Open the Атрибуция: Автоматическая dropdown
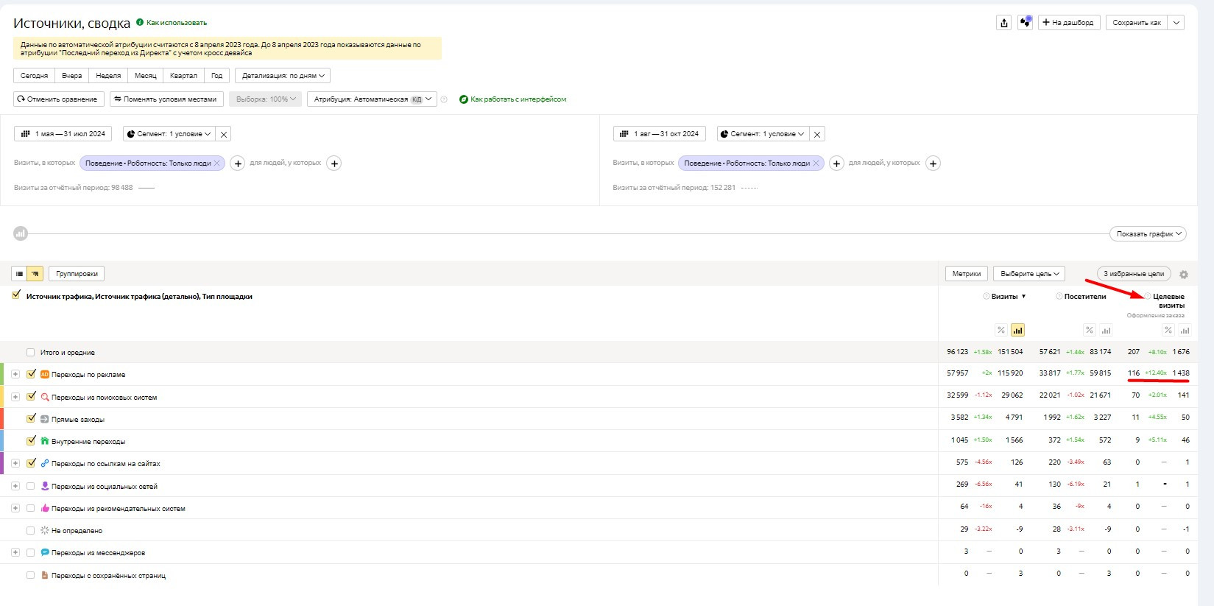This screenshot has width=1214, height=606. pos(372,99)
